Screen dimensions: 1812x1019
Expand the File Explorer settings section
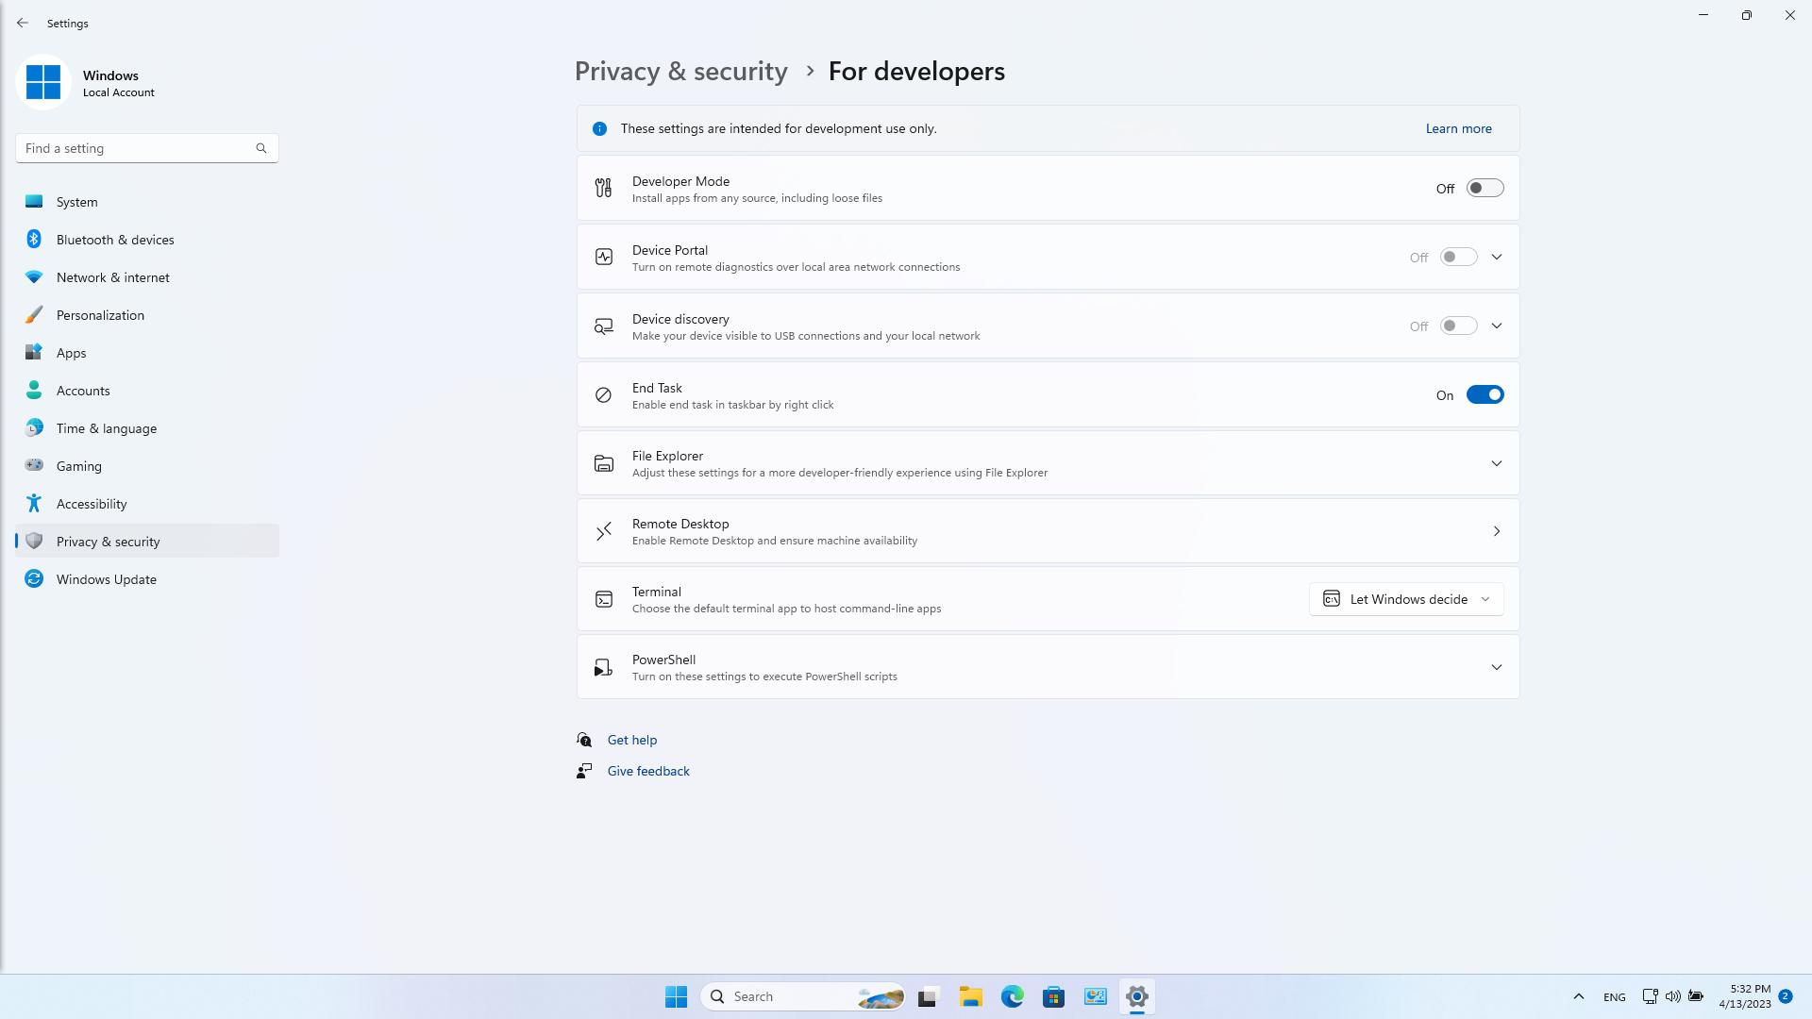(x=1496, y=463)
